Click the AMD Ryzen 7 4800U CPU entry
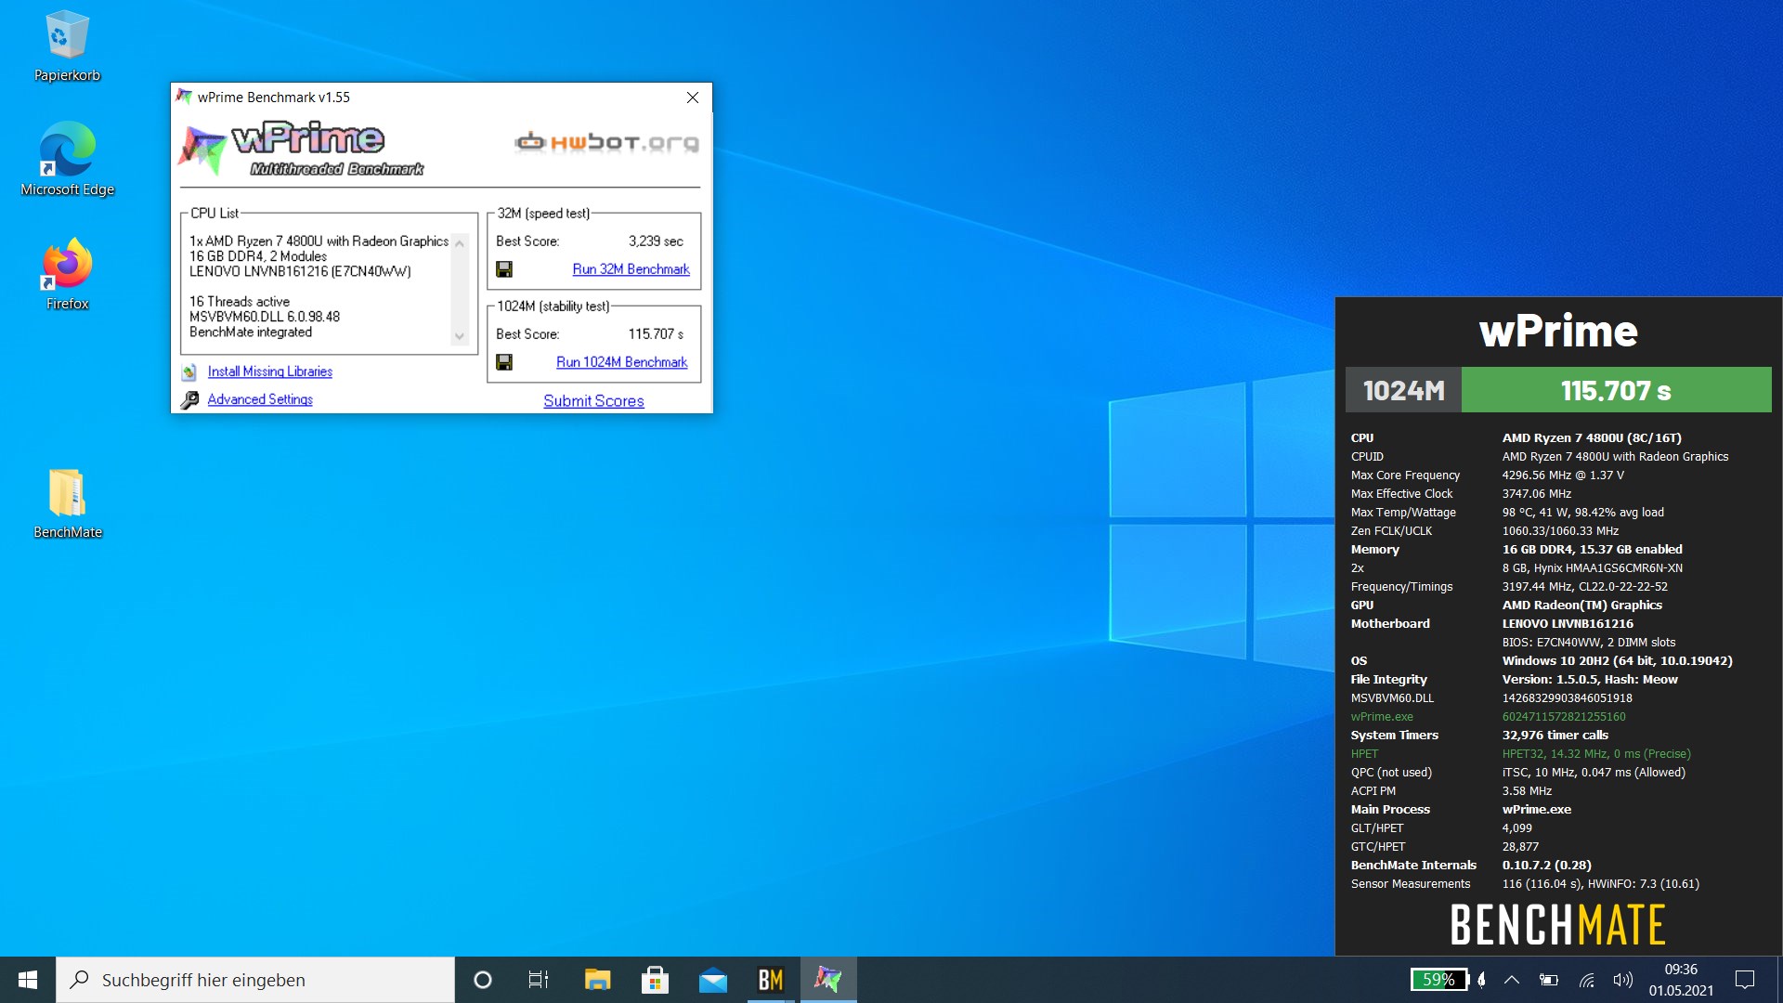1783x1003 pixels. [x=319, y=241]
